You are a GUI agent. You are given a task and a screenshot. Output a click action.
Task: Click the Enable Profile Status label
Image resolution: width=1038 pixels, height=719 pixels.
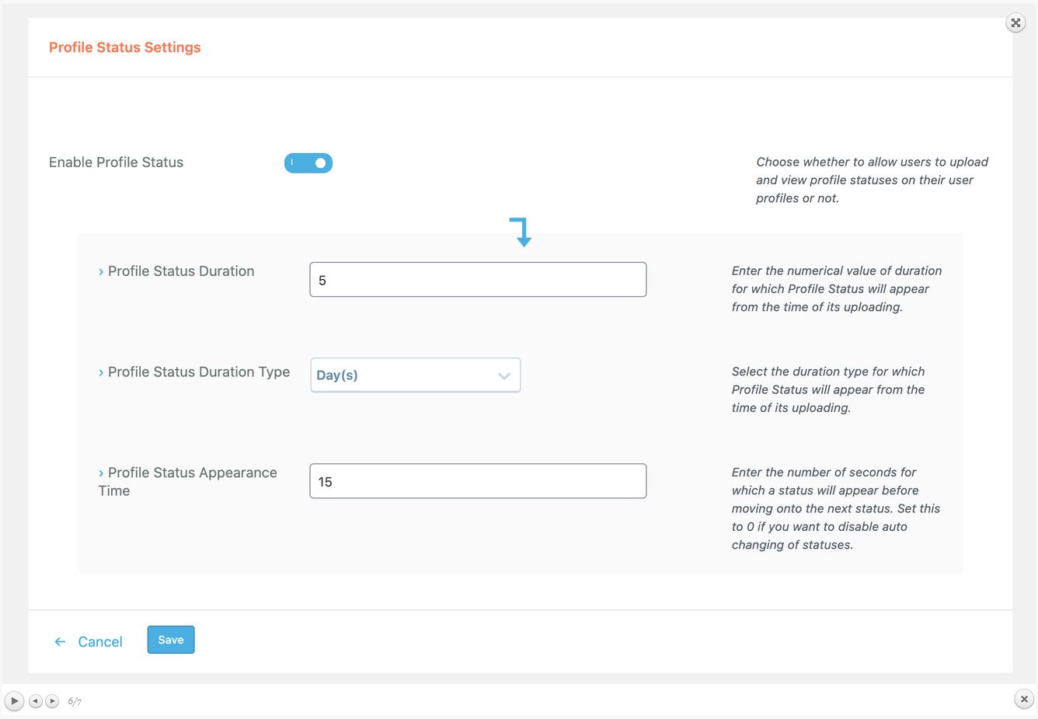117,162
